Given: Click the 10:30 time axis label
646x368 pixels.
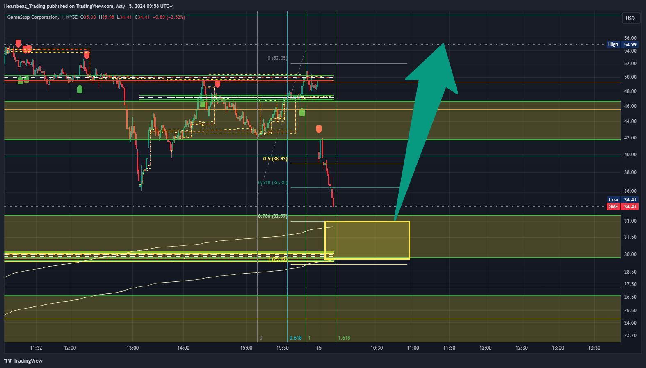Looking at the screenshot, I should point(377,348).
